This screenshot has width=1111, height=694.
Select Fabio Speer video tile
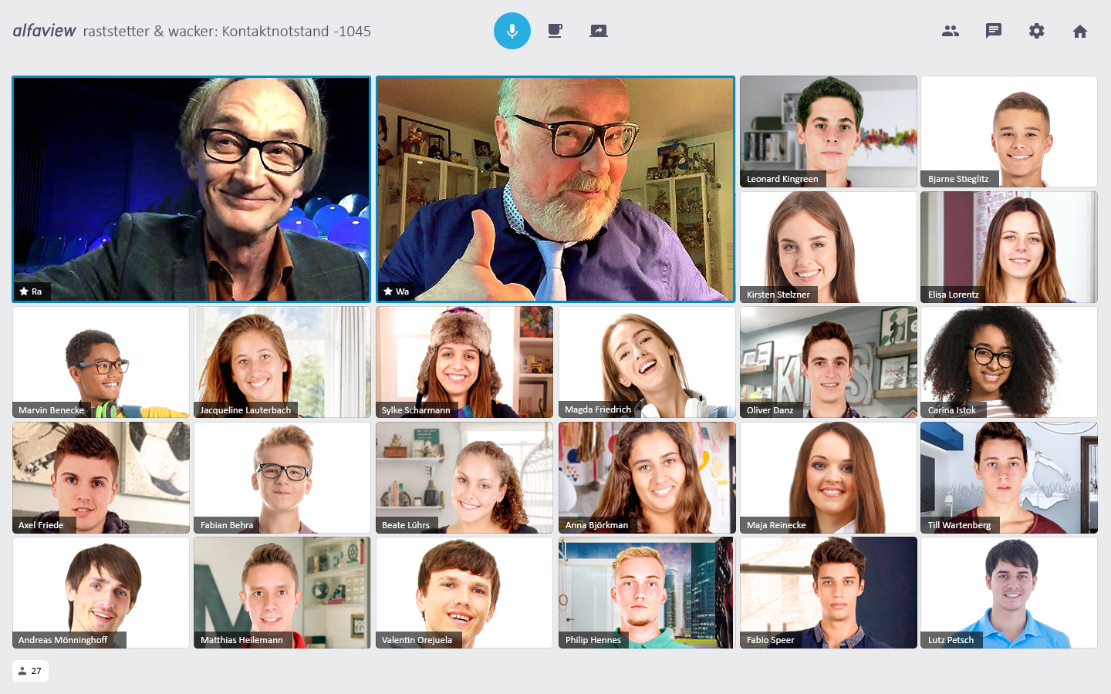(829, 593)
